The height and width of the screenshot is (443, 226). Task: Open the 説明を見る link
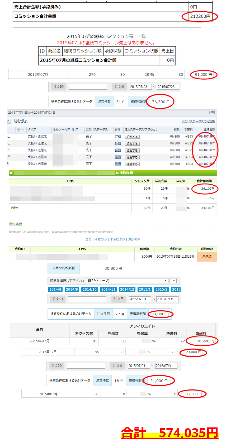[20, 121]
